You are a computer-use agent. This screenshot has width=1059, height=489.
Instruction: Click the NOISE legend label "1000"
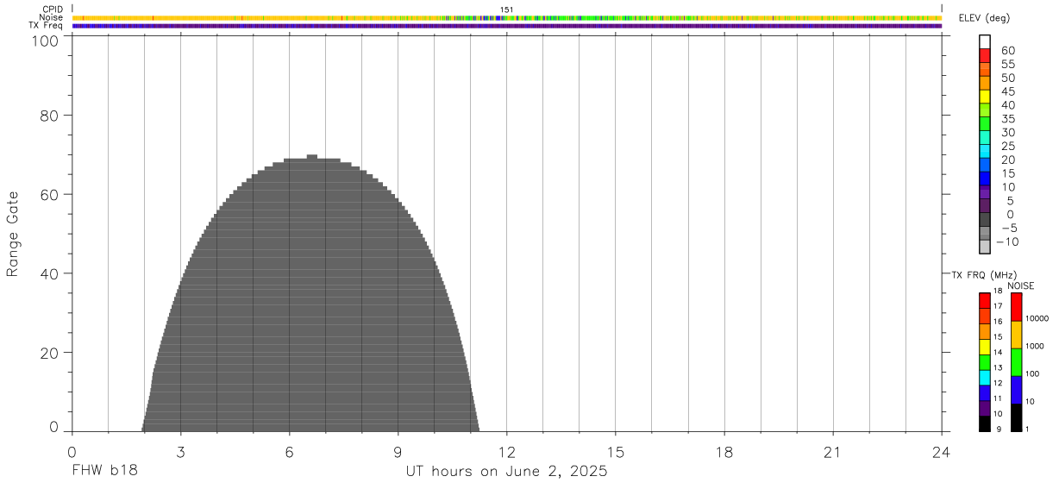1035,347
